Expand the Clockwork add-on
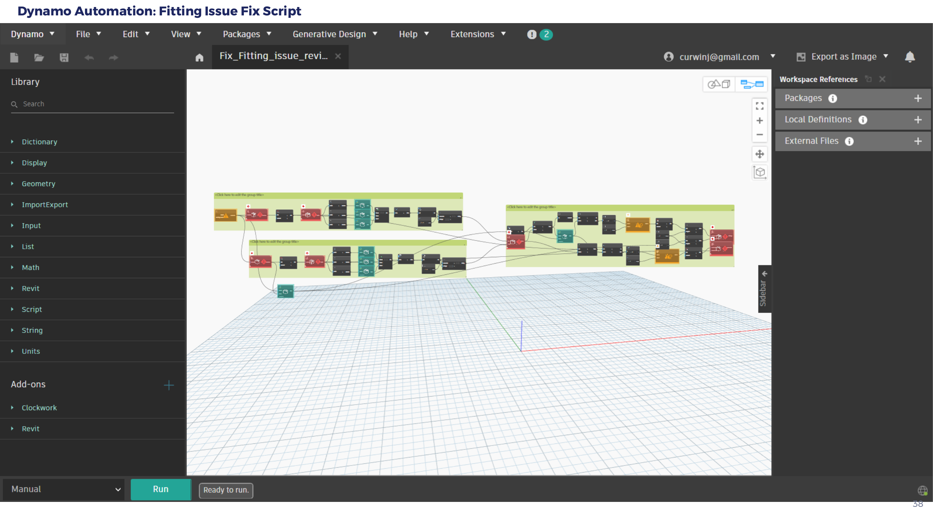 click(x=92, y=408)
